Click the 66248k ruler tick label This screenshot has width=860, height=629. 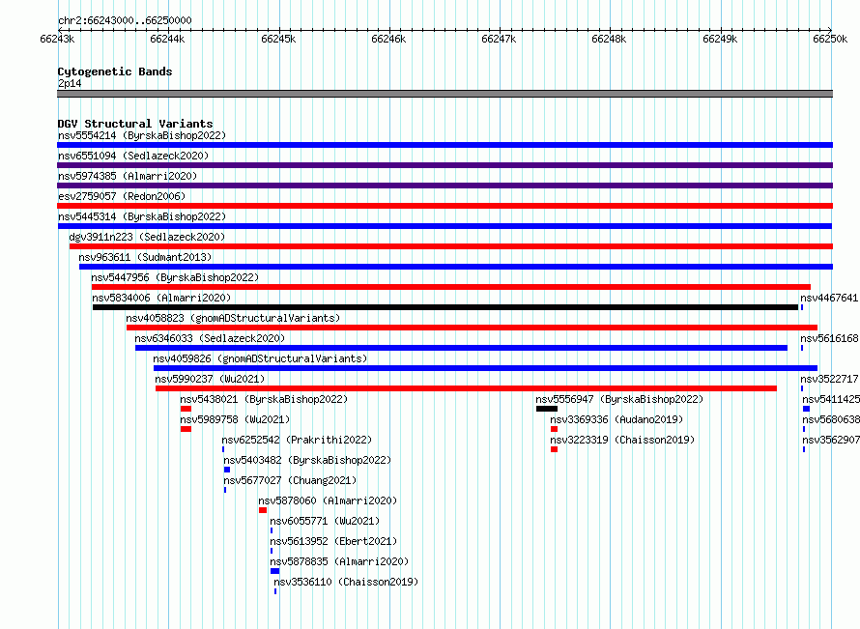[x=609, y=39]
